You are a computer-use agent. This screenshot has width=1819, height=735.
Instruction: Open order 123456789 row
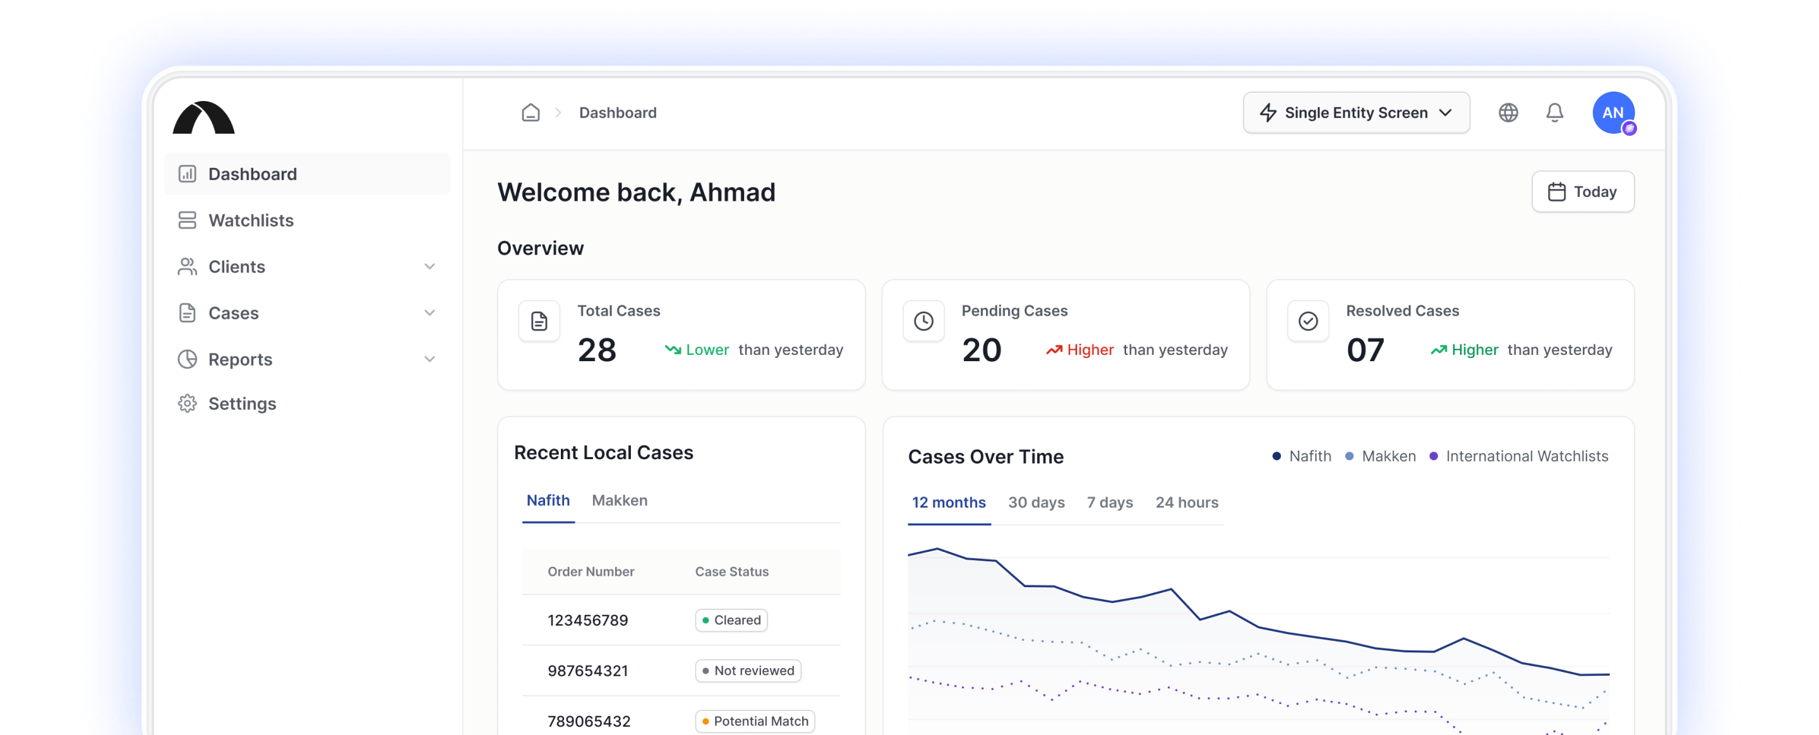coord(681,620)
